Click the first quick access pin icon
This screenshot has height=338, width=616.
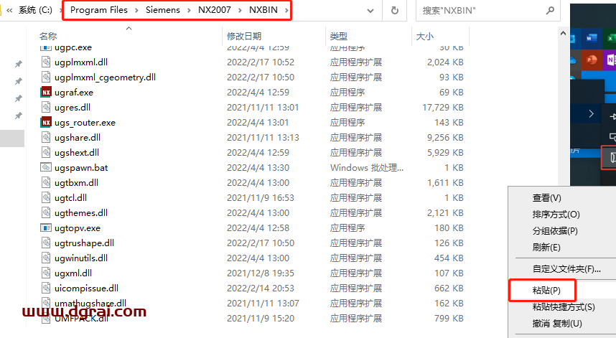click(18, 64)
